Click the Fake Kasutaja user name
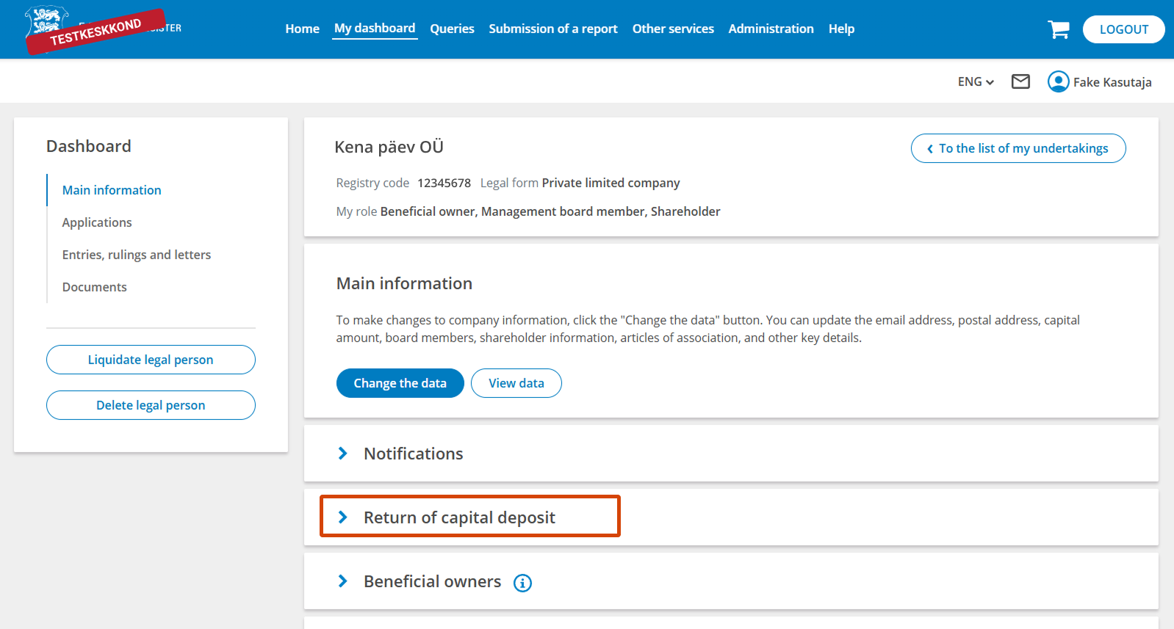Screen dimensions: 1174x629 tap(1112, 82)
